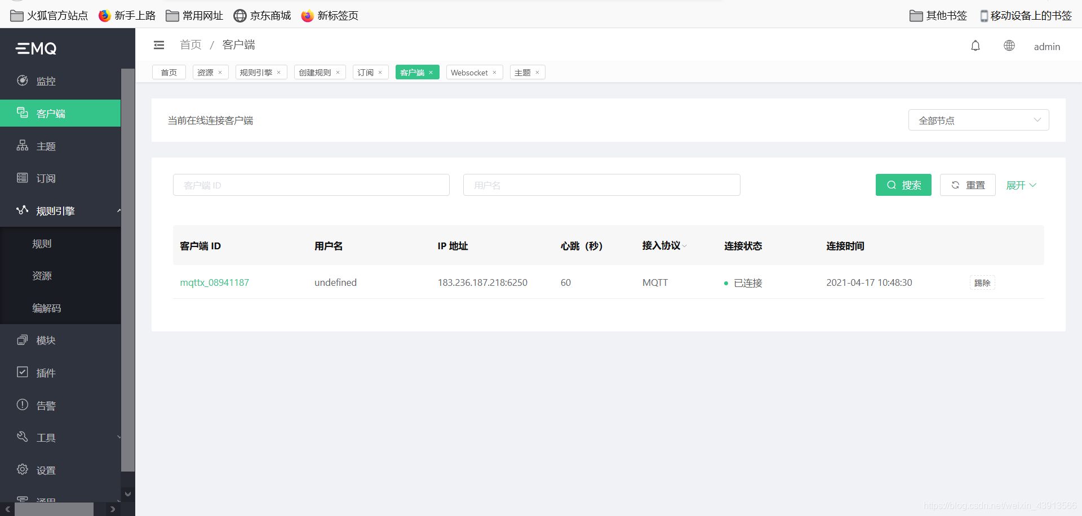Kick the client with the 踢除 button
This screenshot has width=1082, height=516.
click(982, 282)
